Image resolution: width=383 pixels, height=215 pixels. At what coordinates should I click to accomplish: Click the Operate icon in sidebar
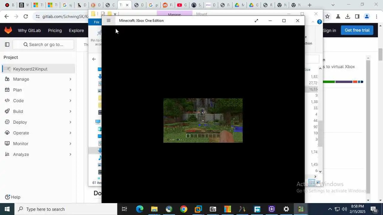coord(7,133)
